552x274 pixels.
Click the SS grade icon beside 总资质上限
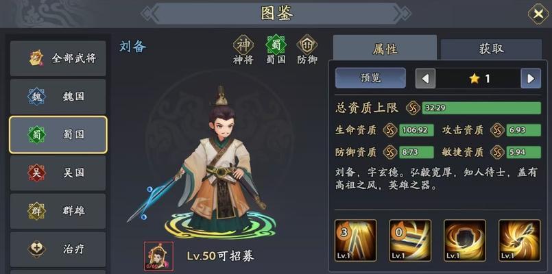[413, 108]
